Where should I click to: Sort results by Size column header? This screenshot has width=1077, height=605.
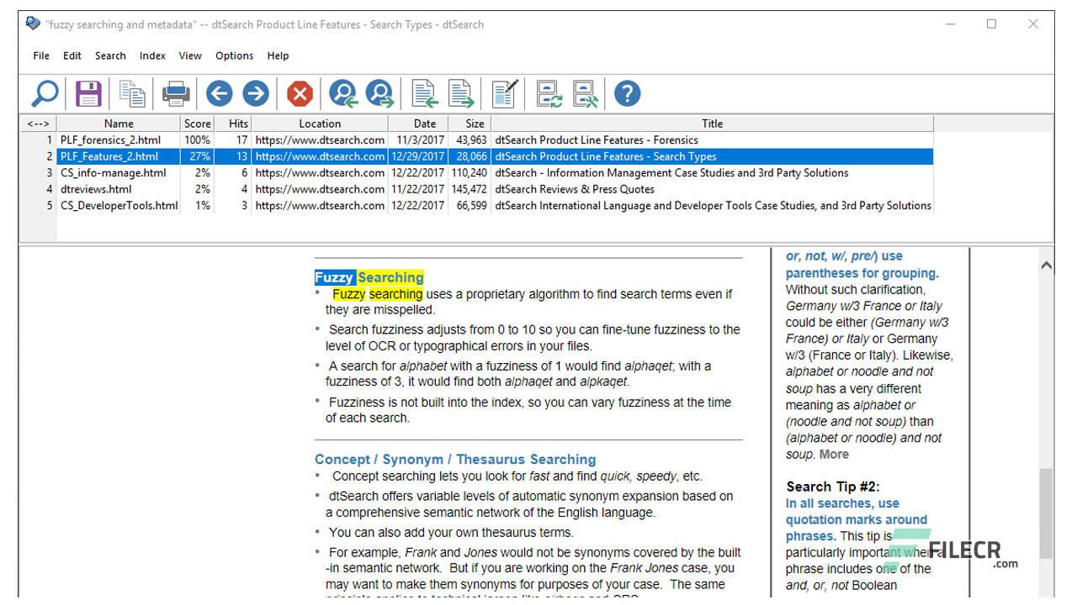tap(470, 124)
